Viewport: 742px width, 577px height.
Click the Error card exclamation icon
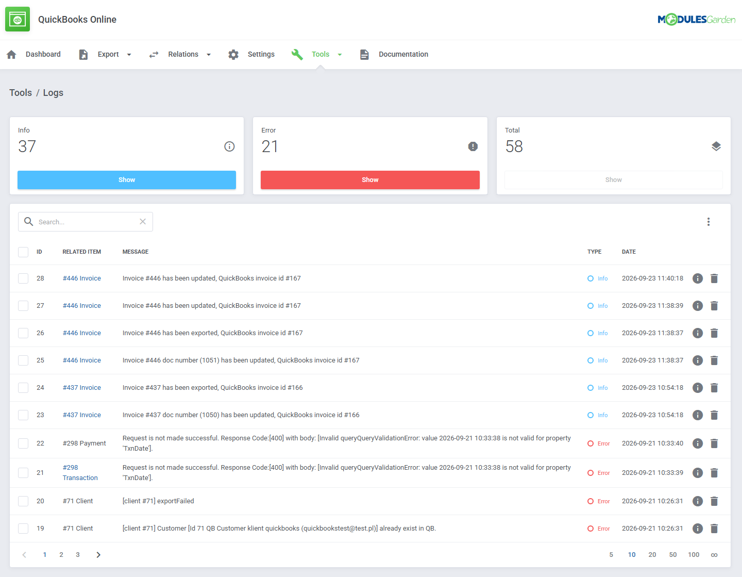coord(473,146)
